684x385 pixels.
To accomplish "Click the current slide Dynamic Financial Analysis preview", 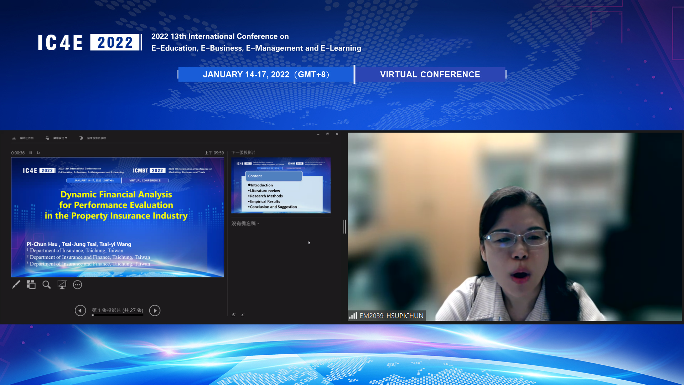I will coord(118,217).
